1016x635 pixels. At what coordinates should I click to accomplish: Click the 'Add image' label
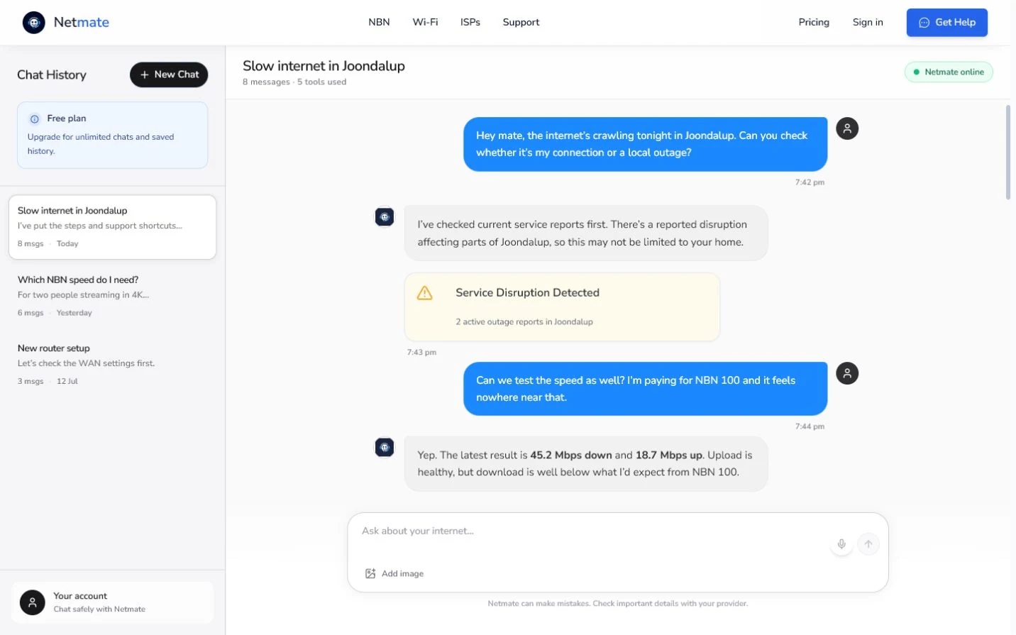pos(402,573)
